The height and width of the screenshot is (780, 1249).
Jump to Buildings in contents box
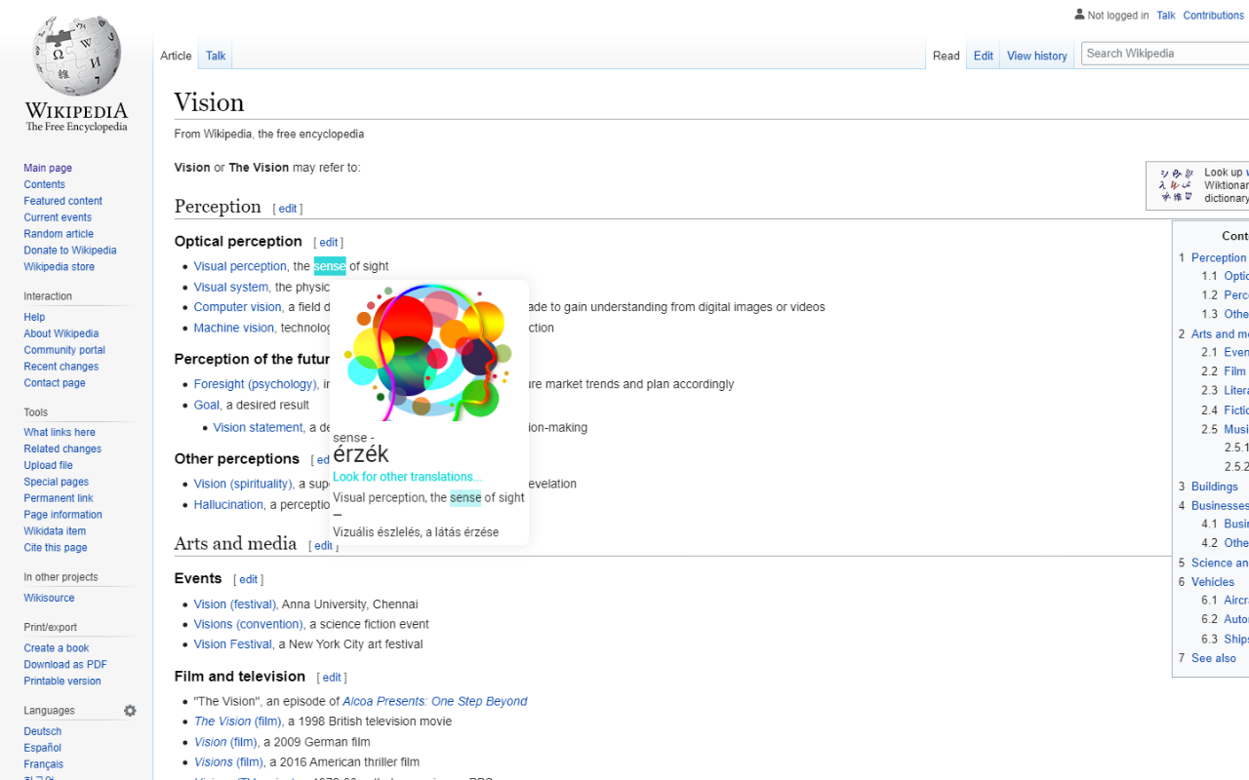tap(1214, 487)
